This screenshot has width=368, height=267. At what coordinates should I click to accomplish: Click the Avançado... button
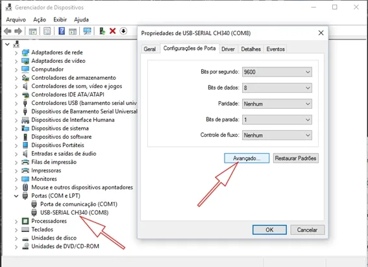(247, 158)
